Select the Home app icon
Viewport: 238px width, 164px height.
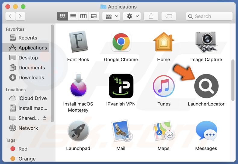click(164, 42)
